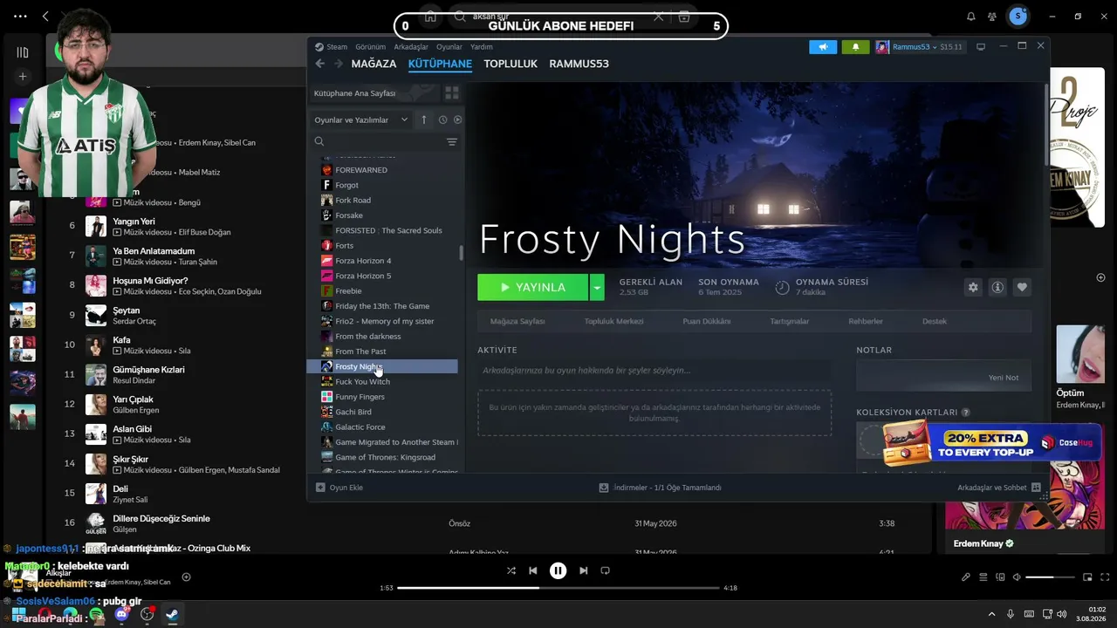Click the Oyun Ekle plus icon

tap(320, 488)
